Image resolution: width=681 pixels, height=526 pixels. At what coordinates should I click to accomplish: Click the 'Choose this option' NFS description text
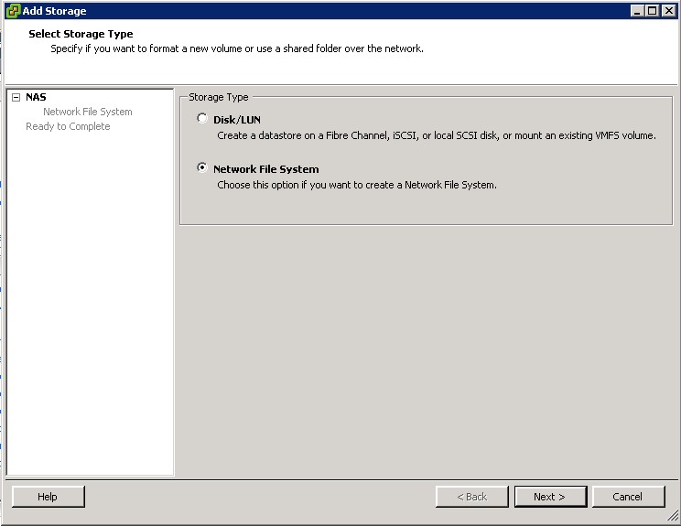tap(356, 185)
